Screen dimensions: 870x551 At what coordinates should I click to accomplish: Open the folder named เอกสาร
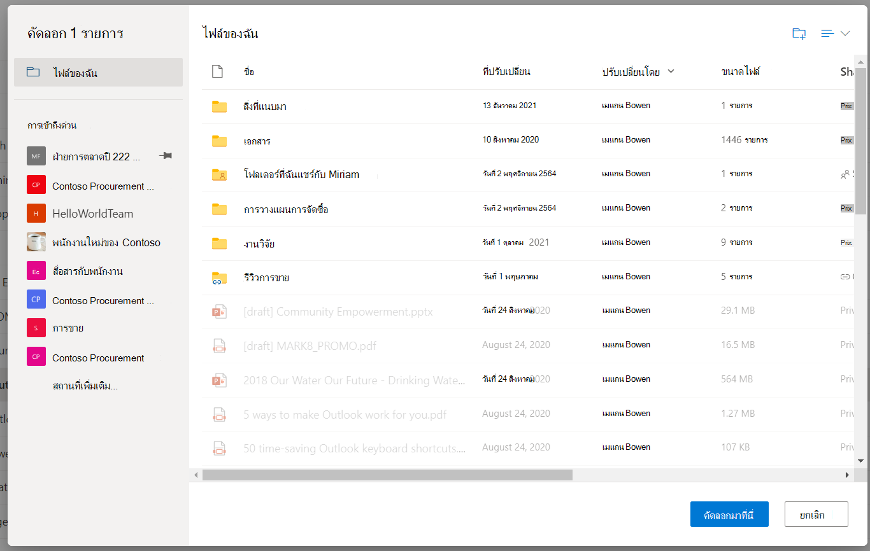[x=257, y=141]
